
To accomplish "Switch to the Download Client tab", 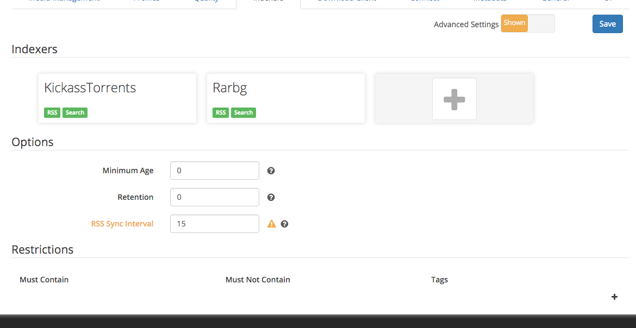I will point(346,2).
